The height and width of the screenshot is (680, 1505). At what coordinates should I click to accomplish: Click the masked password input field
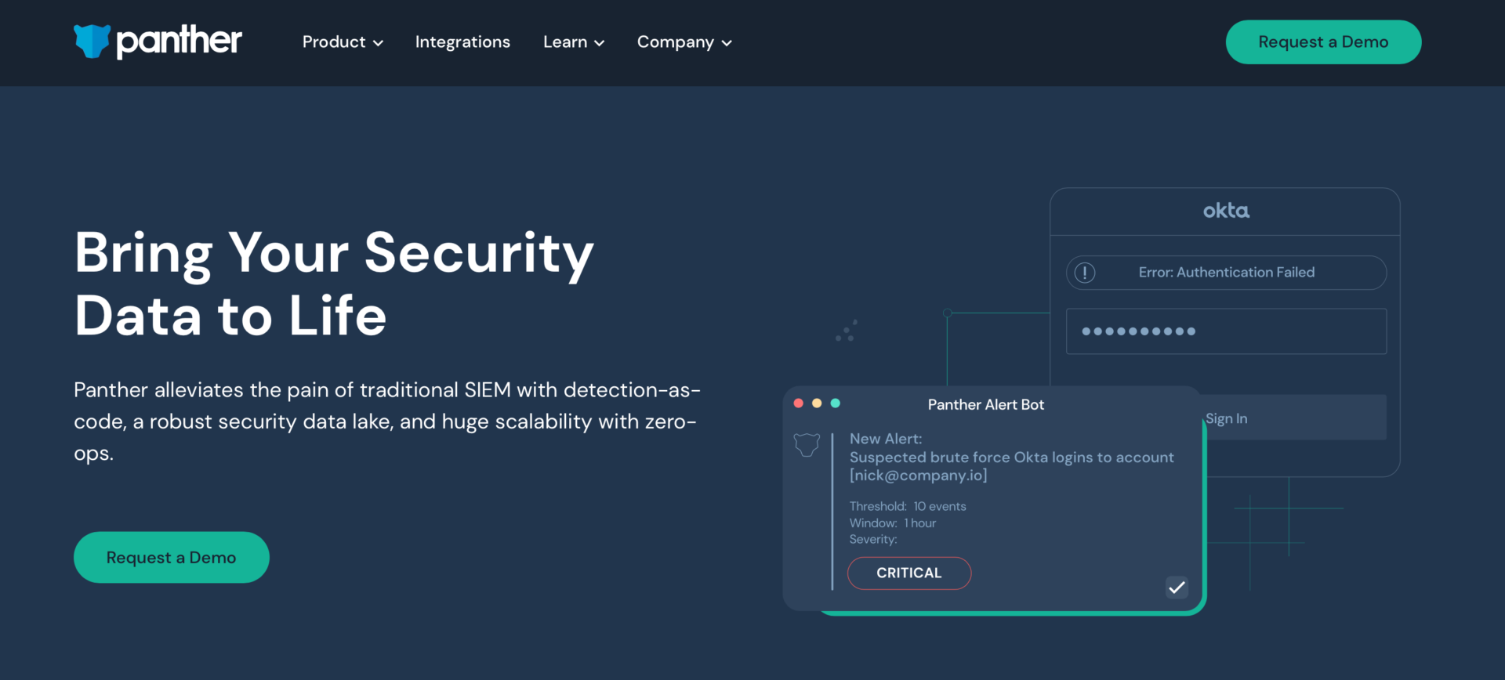1226,331
